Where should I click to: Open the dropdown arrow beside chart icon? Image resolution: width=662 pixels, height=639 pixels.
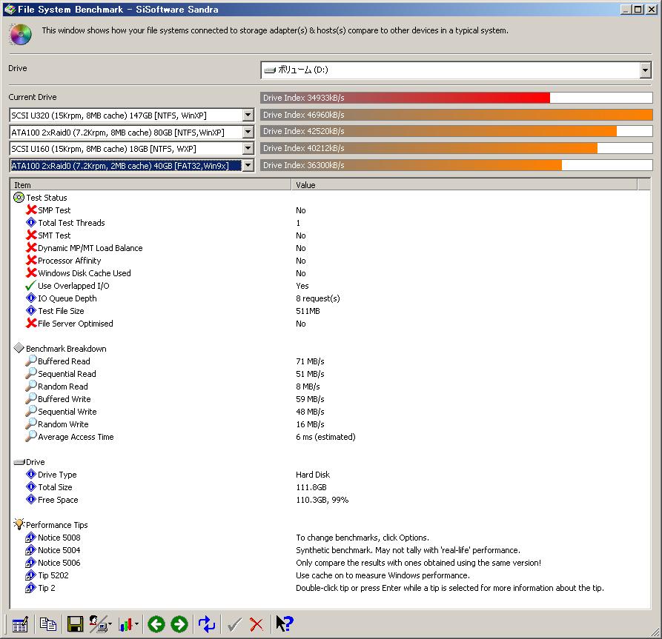(x=136, y=624)
